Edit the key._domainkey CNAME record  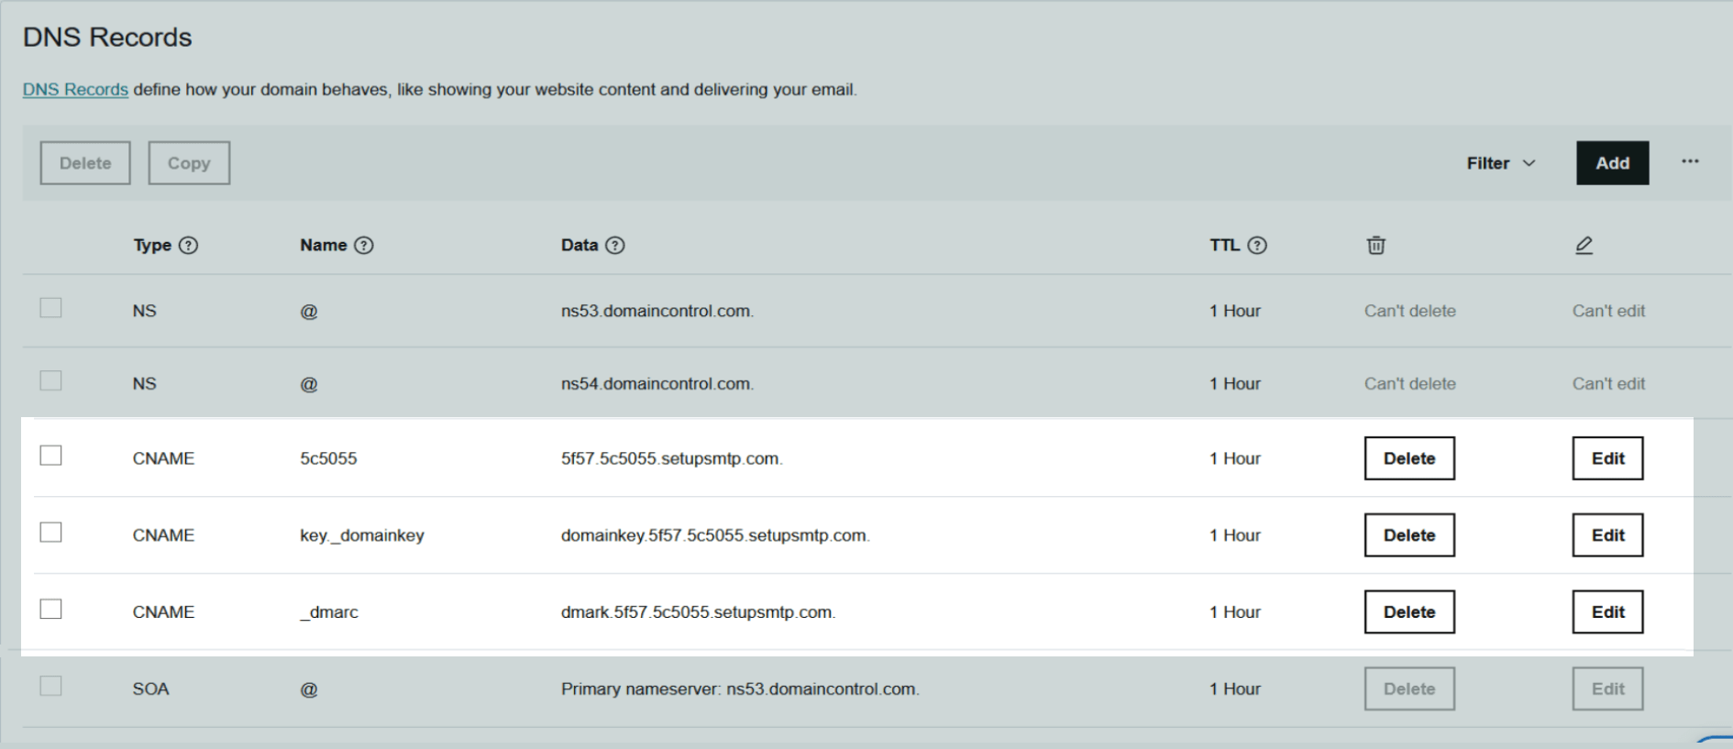coord(1607,535)
